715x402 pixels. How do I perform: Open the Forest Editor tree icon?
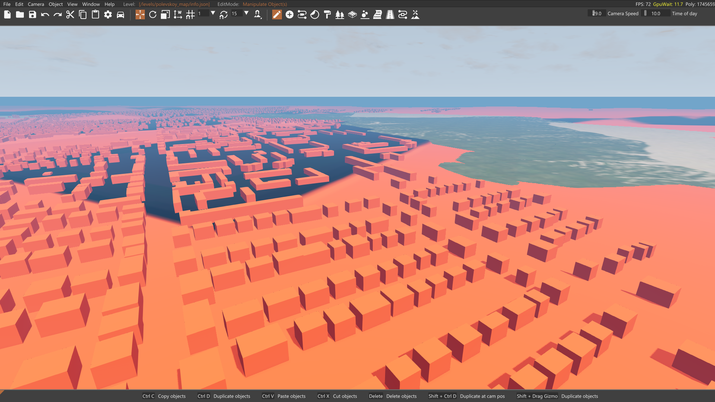340,15
